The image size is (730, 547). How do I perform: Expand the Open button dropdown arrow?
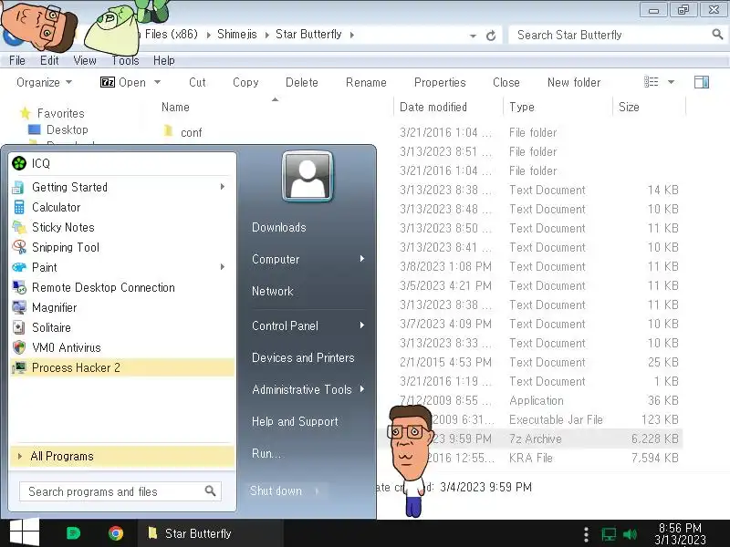pyautogui.click(x=157, y=82)
